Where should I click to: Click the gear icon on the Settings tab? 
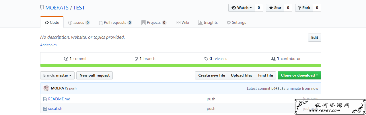point(229,22)
